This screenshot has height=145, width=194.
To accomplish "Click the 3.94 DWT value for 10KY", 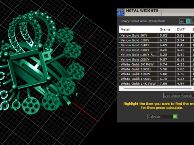I will (181, 40).
